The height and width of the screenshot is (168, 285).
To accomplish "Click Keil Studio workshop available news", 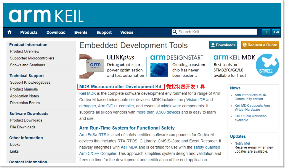I will pyautogui.click(x=251, y=118).
